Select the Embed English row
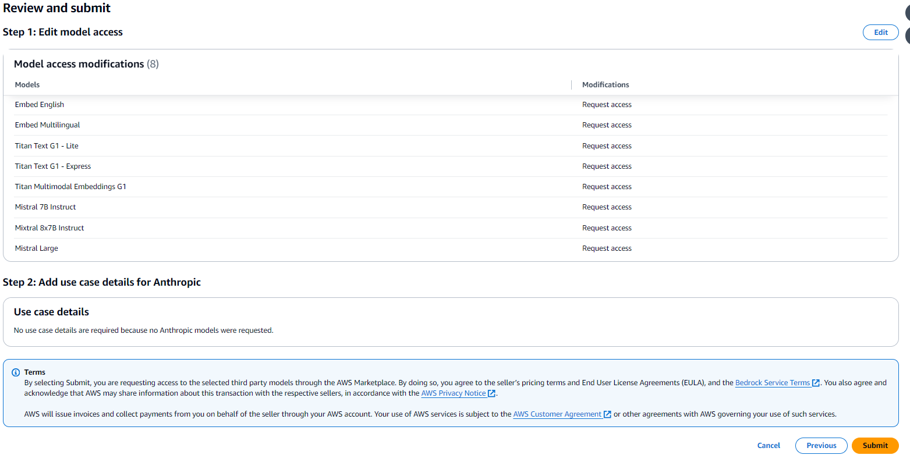Viewport: 910px width, 455px height. 451,105
